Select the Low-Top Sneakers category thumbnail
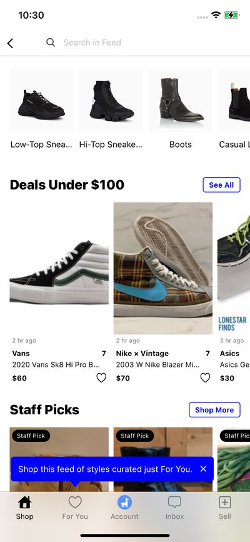This screenshot has width=250, height=542. pyautogui.click(x=41, y=101)
